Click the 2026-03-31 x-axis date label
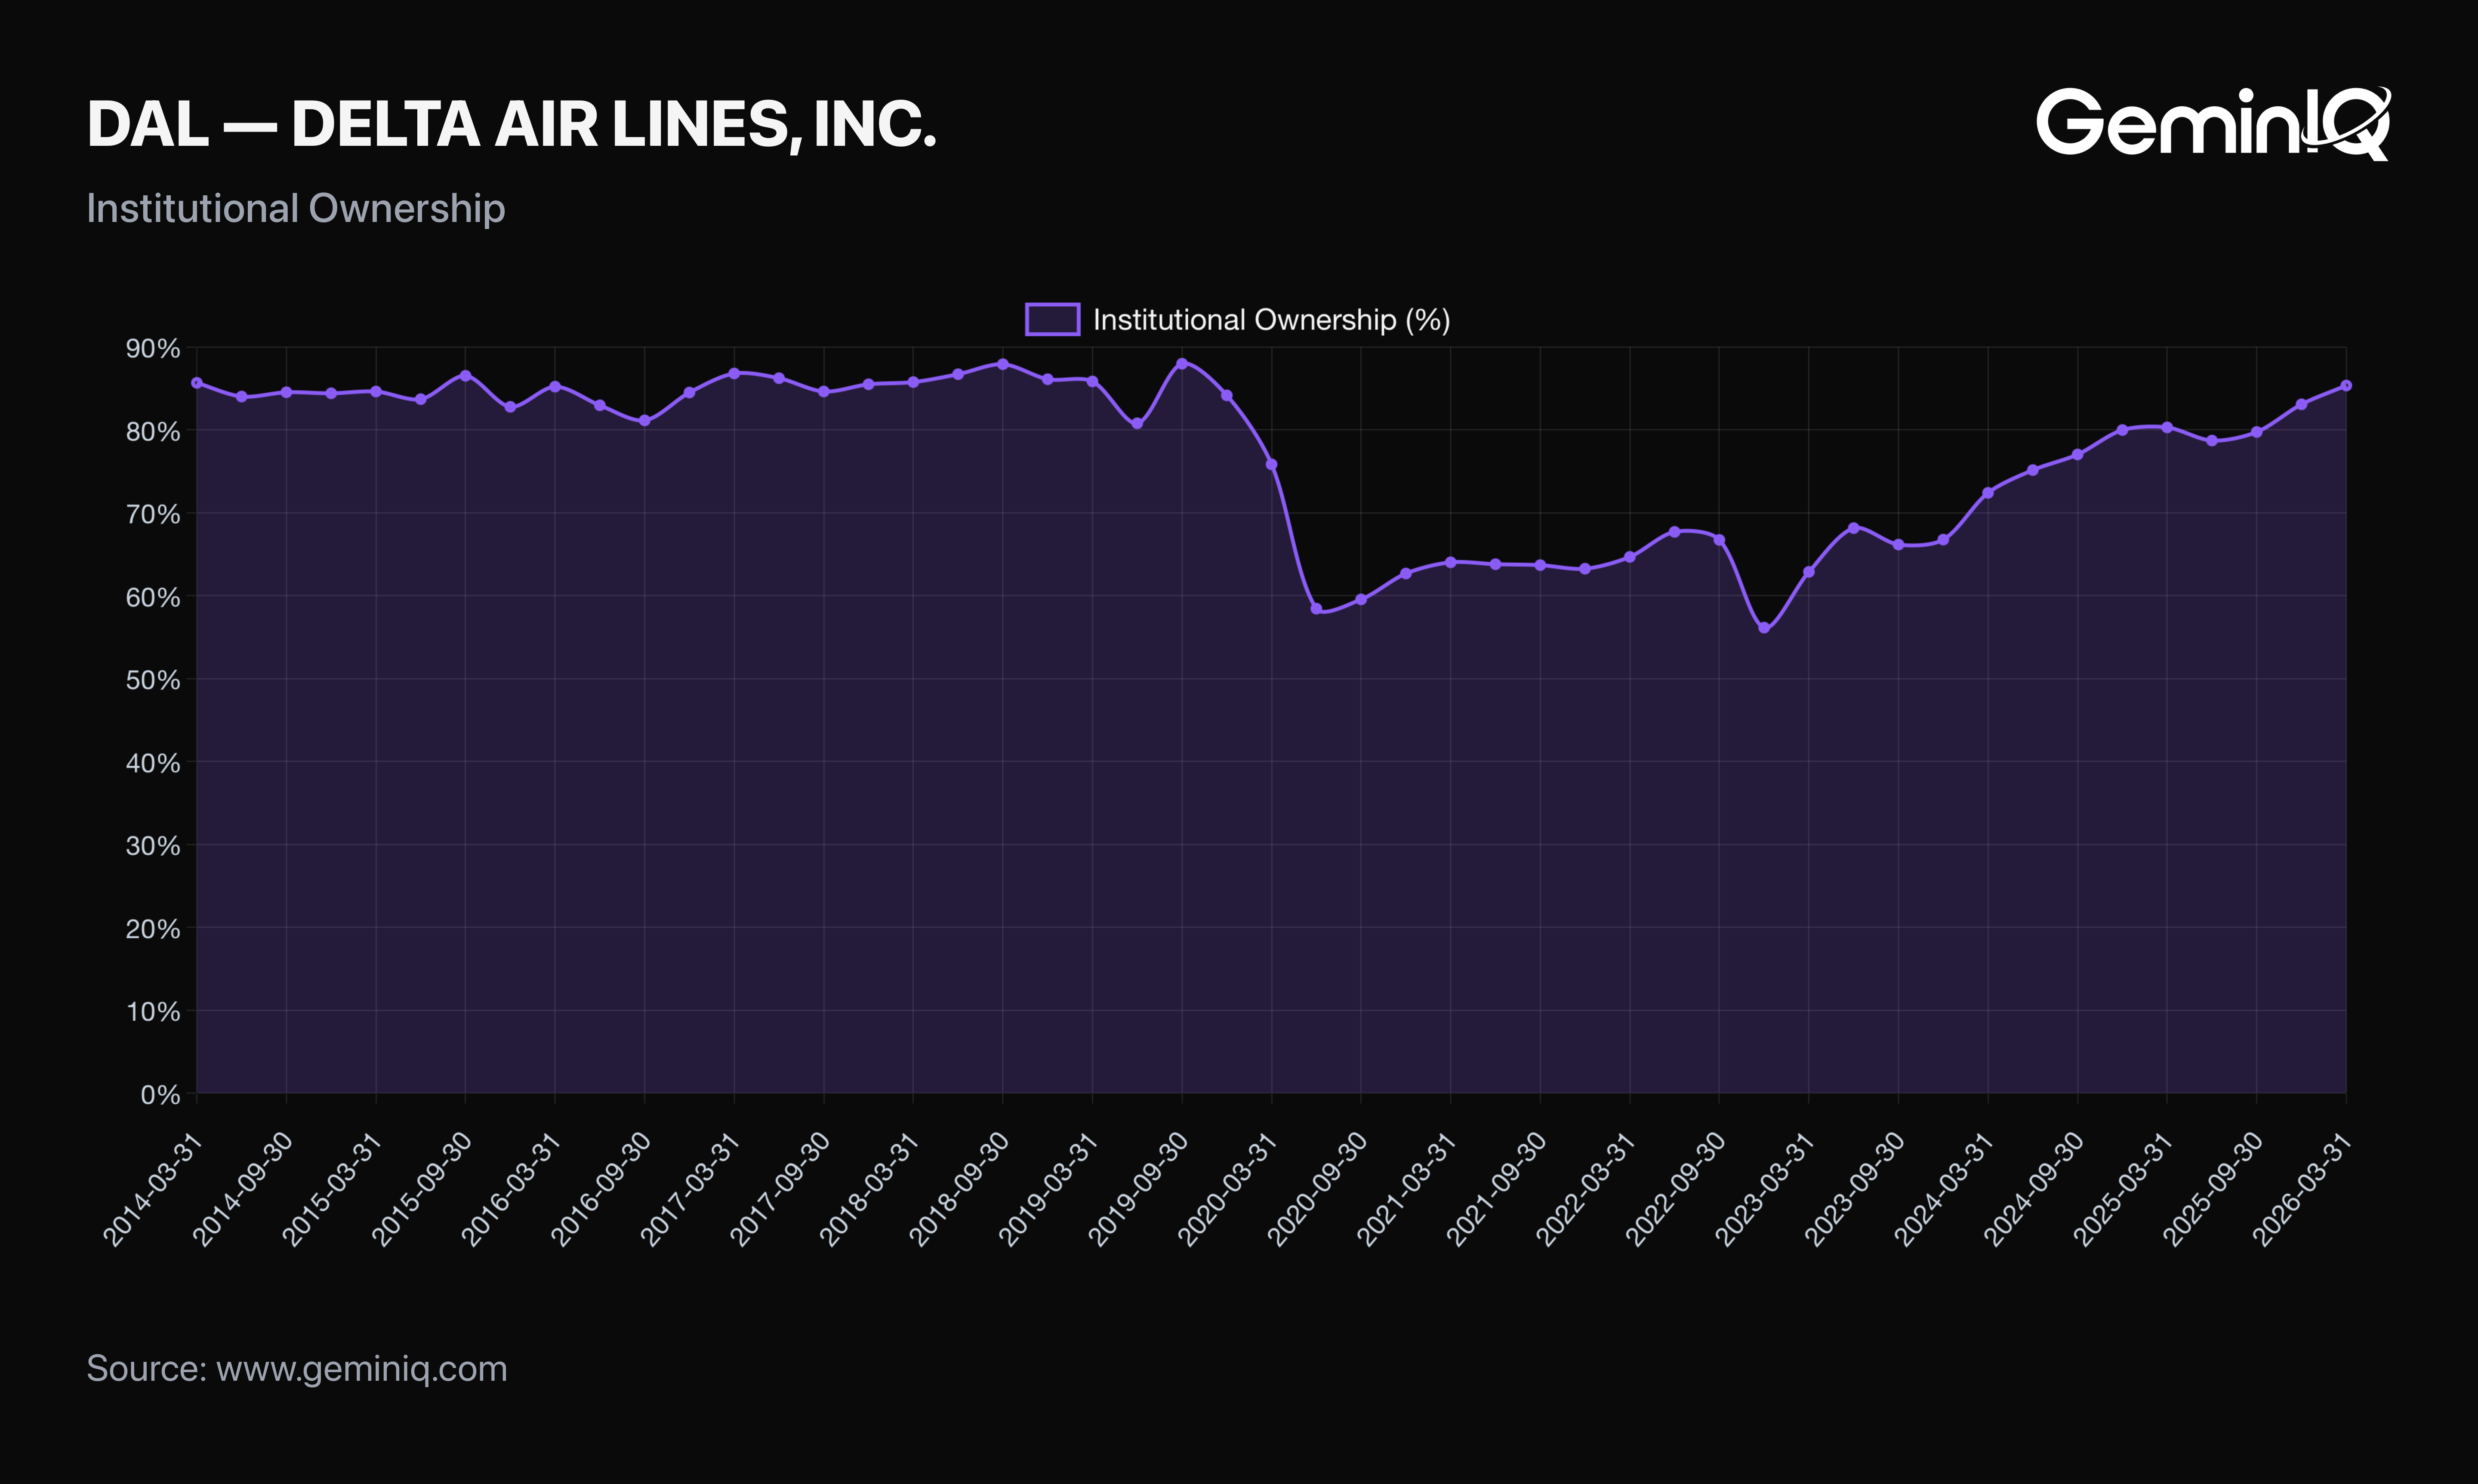2478x1484 pixels. pyautogui.click(x=2303, y=1189)
